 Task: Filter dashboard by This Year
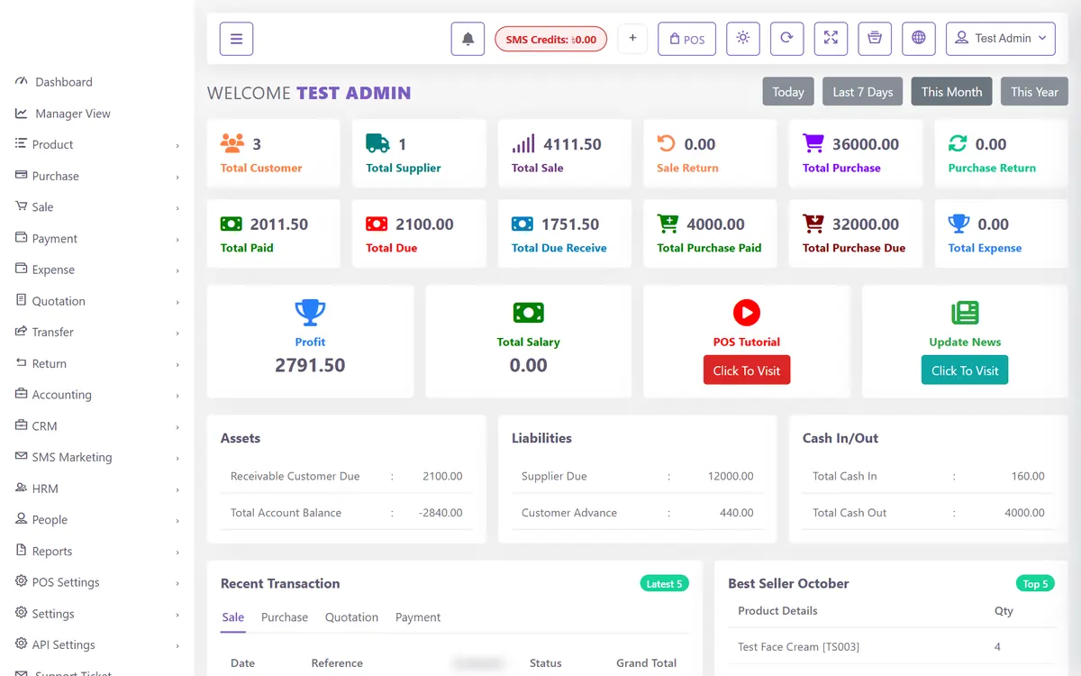[x=1034, y=92]
